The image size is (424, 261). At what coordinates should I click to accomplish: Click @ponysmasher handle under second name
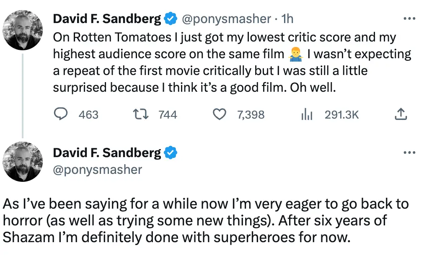[x=97, y=169]
